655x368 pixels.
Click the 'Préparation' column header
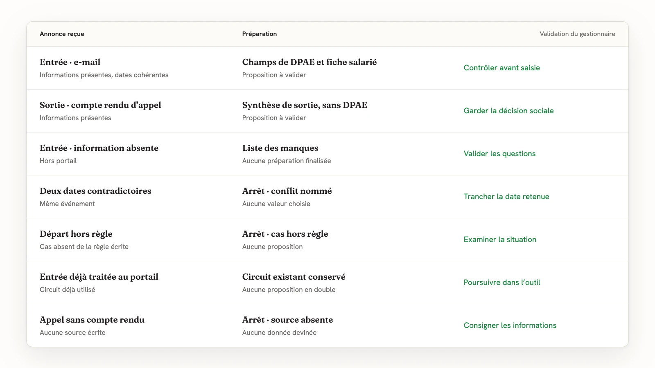pyautogui.click(x=260, y=34)
